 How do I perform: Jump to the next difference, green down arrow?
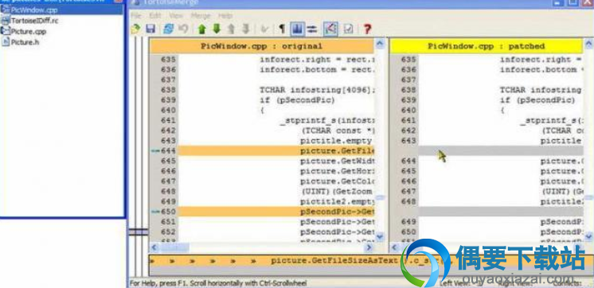217,29
